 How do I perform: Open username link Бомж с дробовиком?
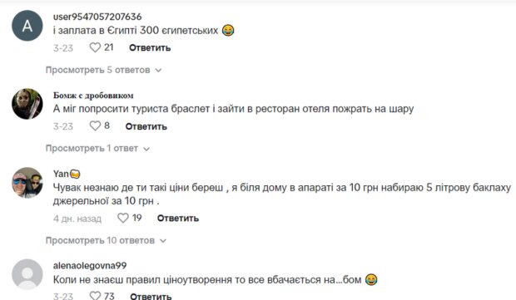coord(93,96)
